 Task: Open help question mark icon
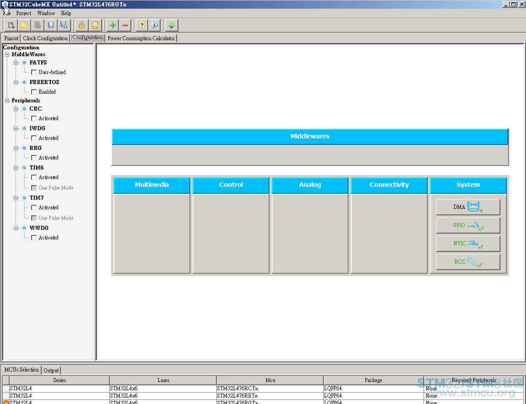142,25
